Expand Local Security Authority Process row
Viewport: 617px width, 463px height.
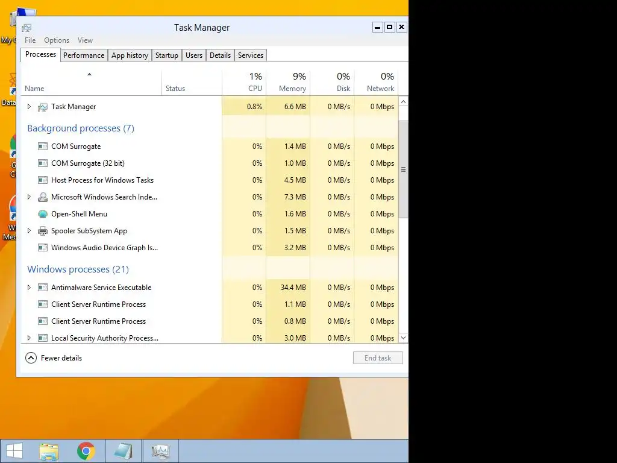click(x=29, y=338)
